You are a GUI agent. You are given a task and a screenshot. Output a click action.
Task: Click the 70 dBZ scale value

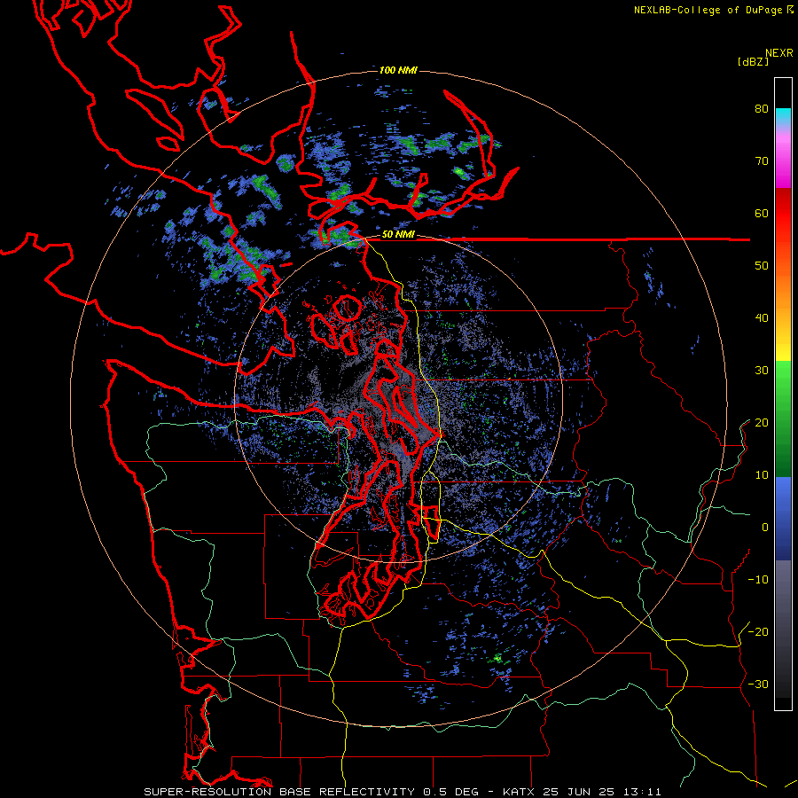coord(762,161)
